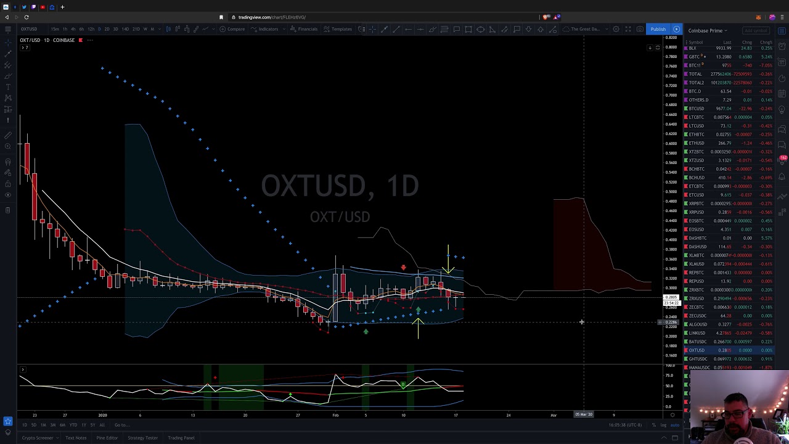The width and height of the screenshot is (789, 444).
Task: Pick the ellipse shape drawing tool
Action: 480,29
